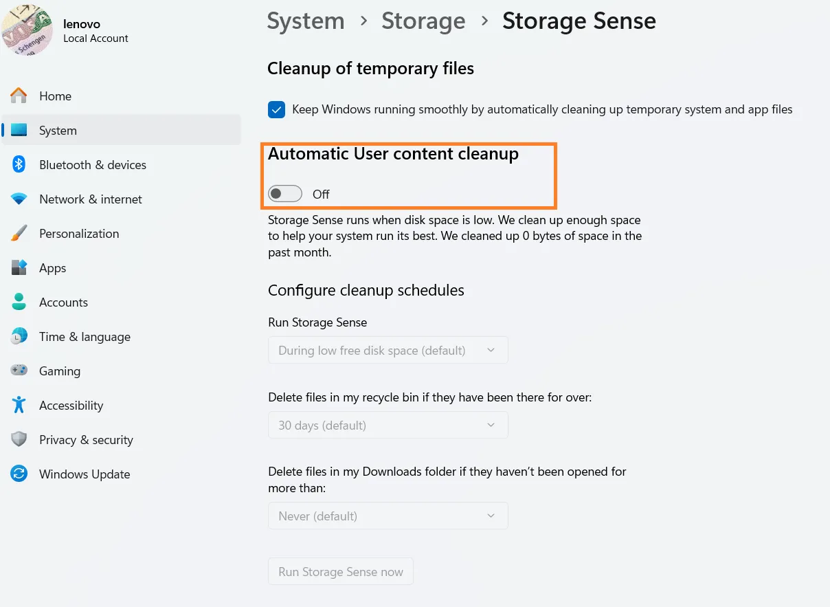Toggle off Keep Windows running smoothly option

276,109
